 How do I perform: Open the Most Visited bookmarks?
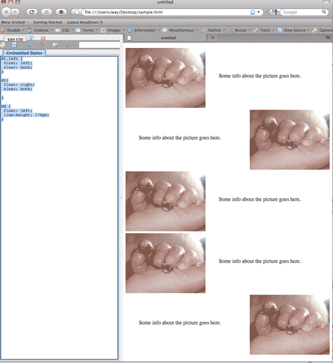15,22
